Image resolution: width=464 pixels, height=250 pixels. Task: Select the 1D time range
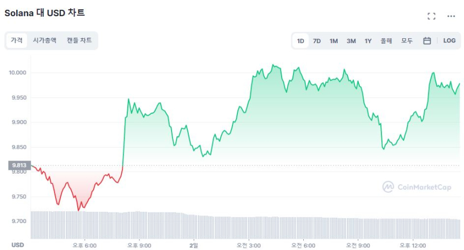[301, 41]
